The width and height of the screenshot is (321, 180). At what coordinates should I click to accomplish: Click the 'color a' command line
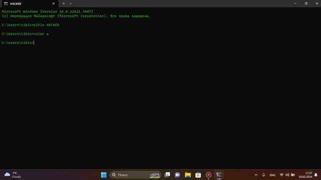tap(25, 34)
